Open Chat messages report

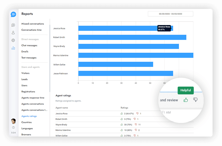(29, 46)
